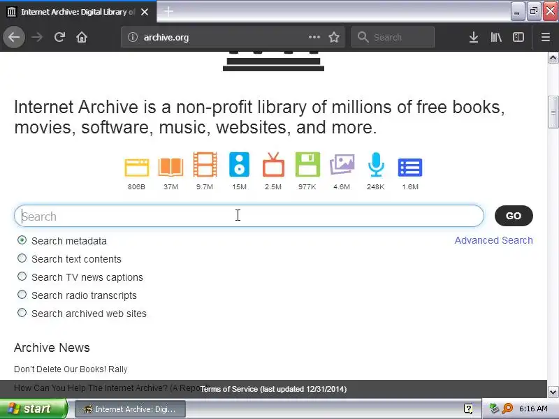Image resolution: width=559 pixels, height=419 pixels.
Task: Click the GO search button
Action: [514, 216]
